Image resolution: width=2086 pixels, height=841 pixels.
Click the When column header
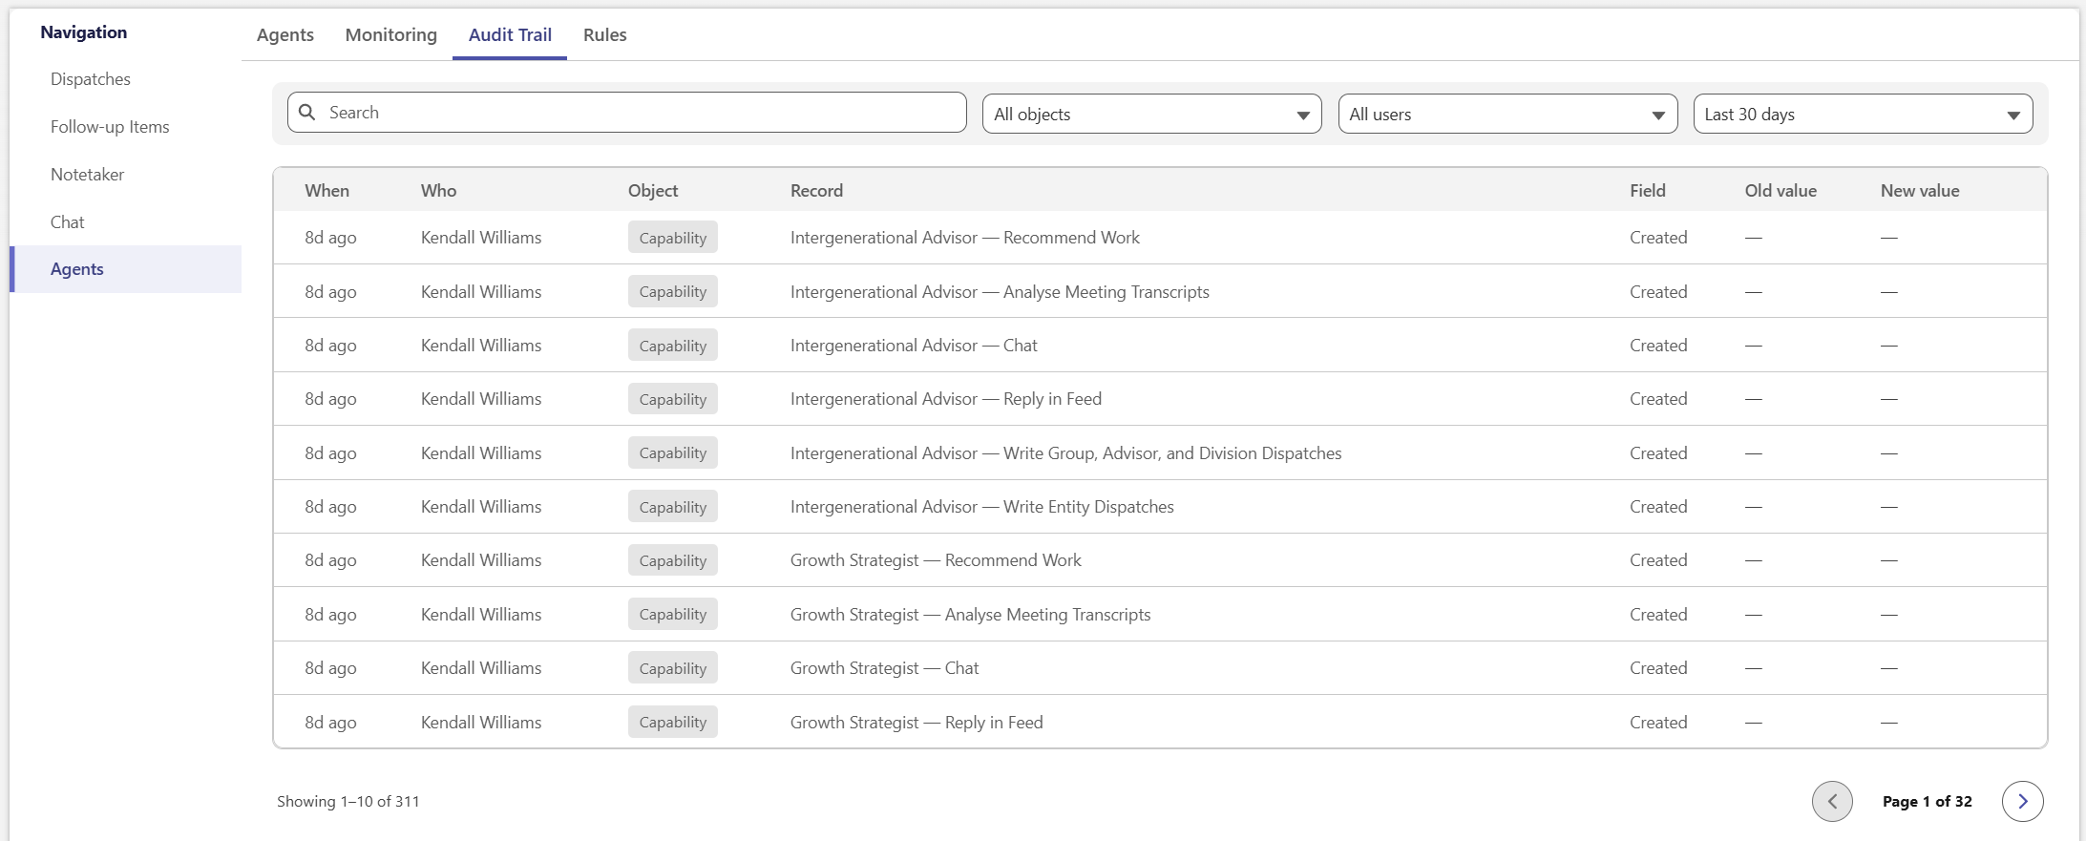[327, 191]
